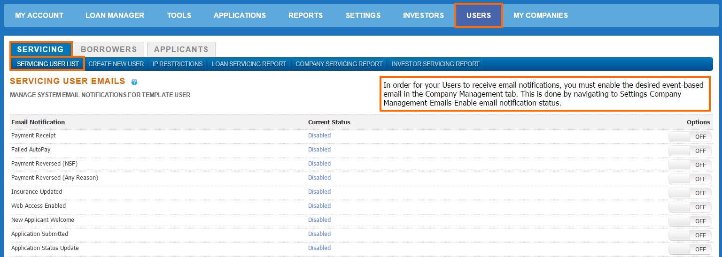Open the My Companies menu
The image size is (722, 257).
click(x=540, y=15)
